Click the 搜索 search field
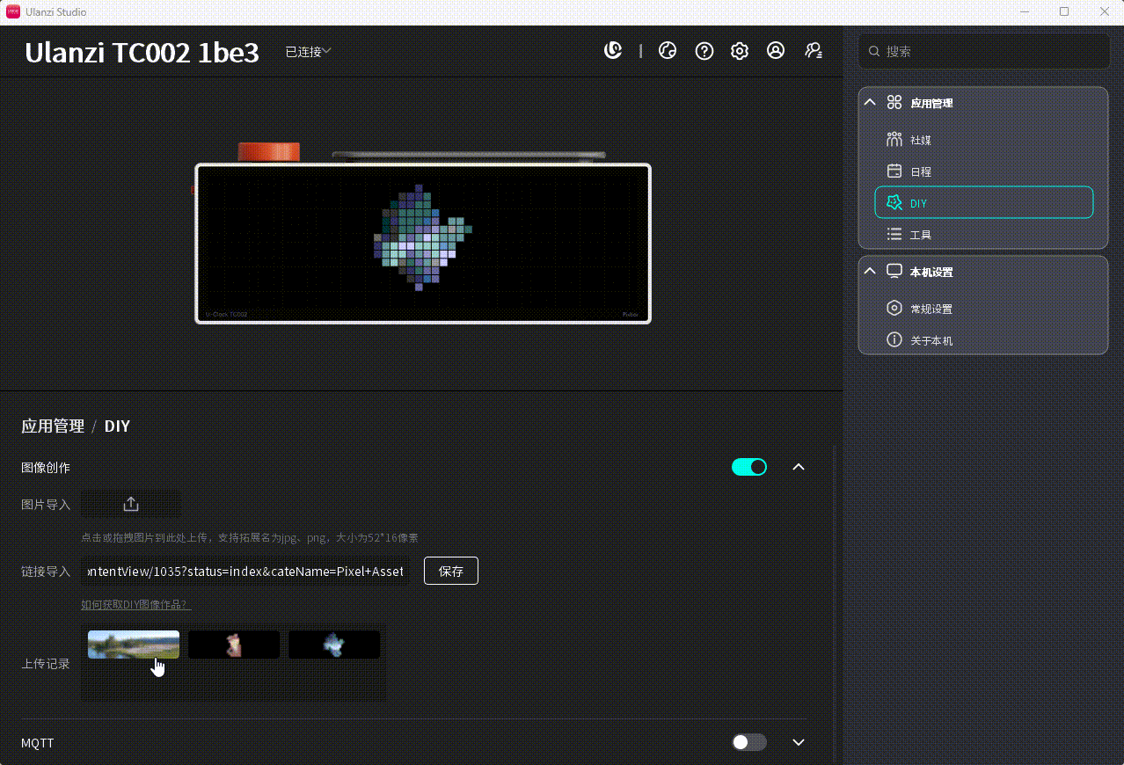Screen dimensions: 1124x765 point(983,51)
